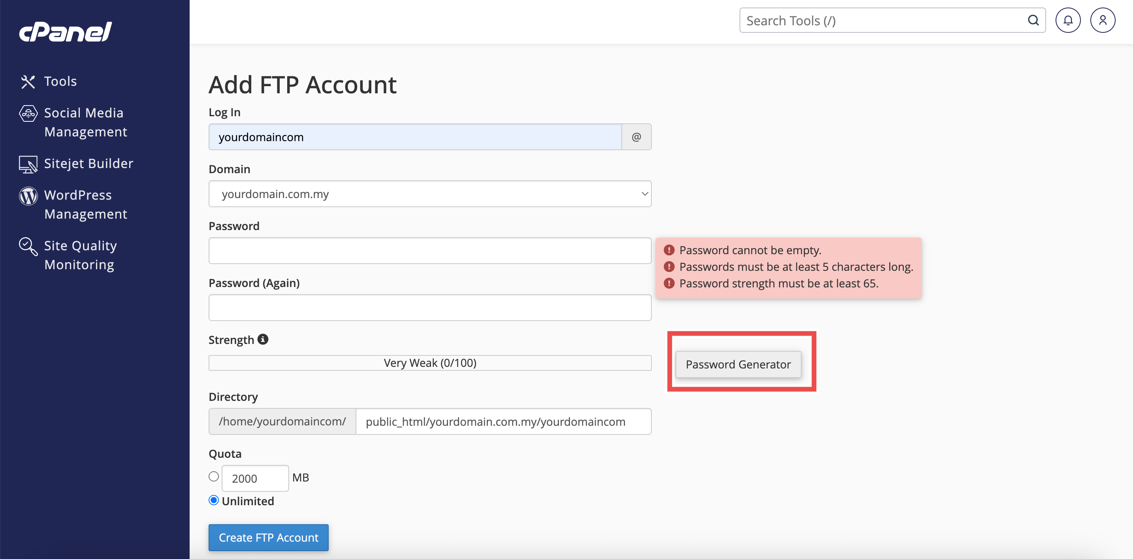1133x559 pixels.
Task: Open notifications bell icon
Action: [x=1068, y=20]
